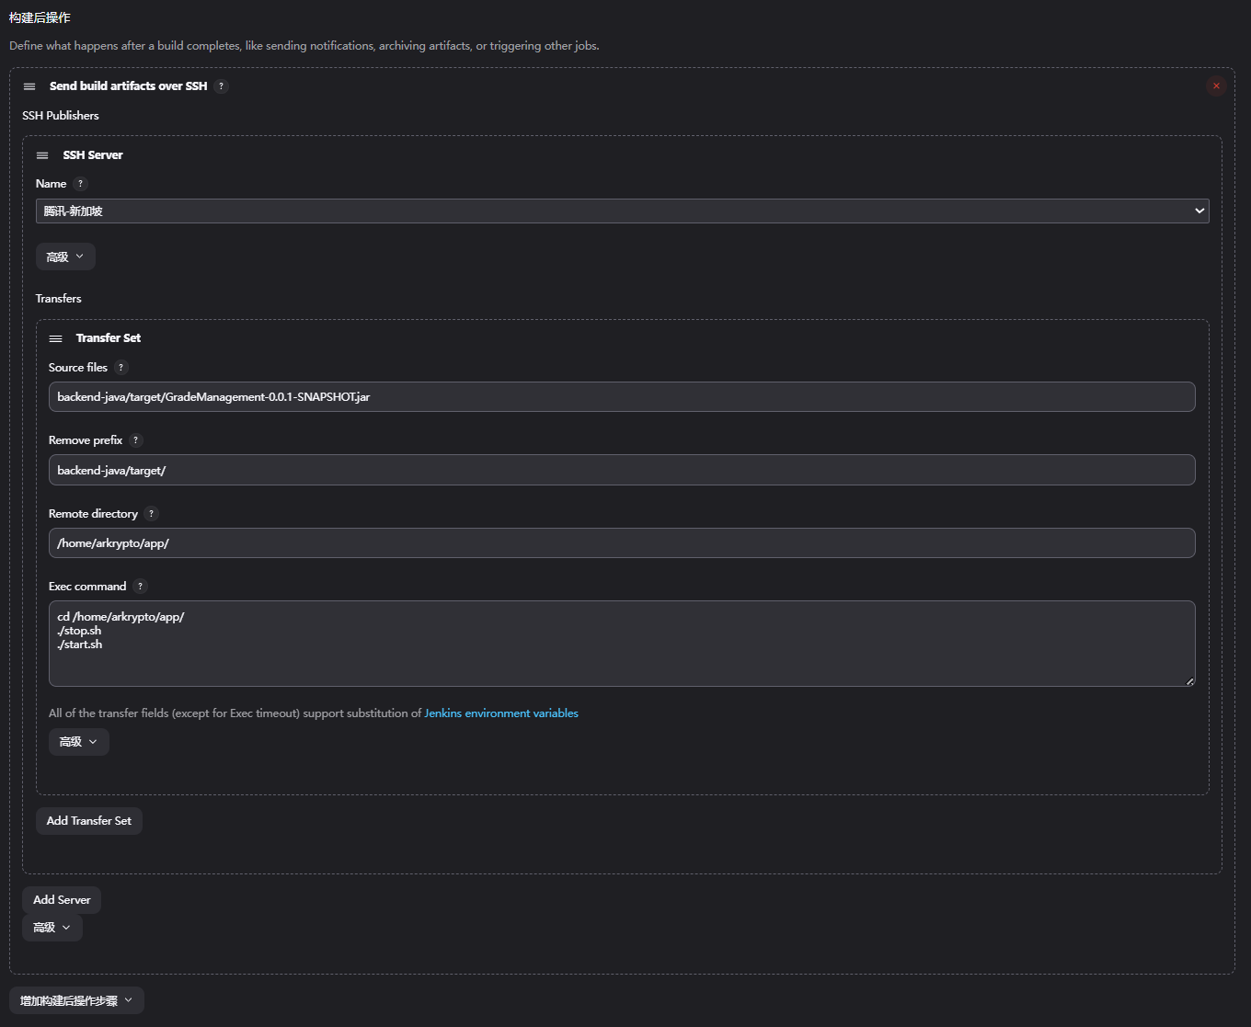Image resolution: width=1251 pixels, height=1027 pixels.
Task: Open help for Remote directory field
Action: (x=151, y=514)
